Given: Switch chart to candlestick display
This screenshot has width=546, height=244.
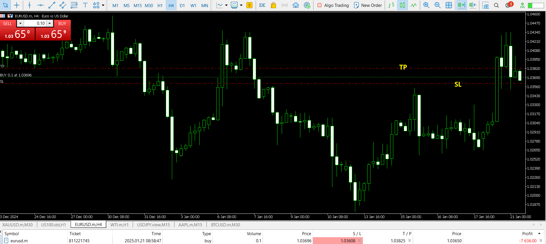Looking at the screenshot, I should click(x=402, y=5).
